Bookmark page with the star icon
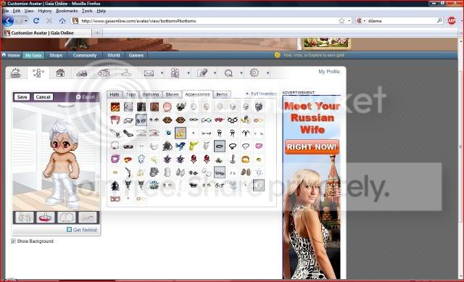The image size is (464, 282). pos(341,21)
